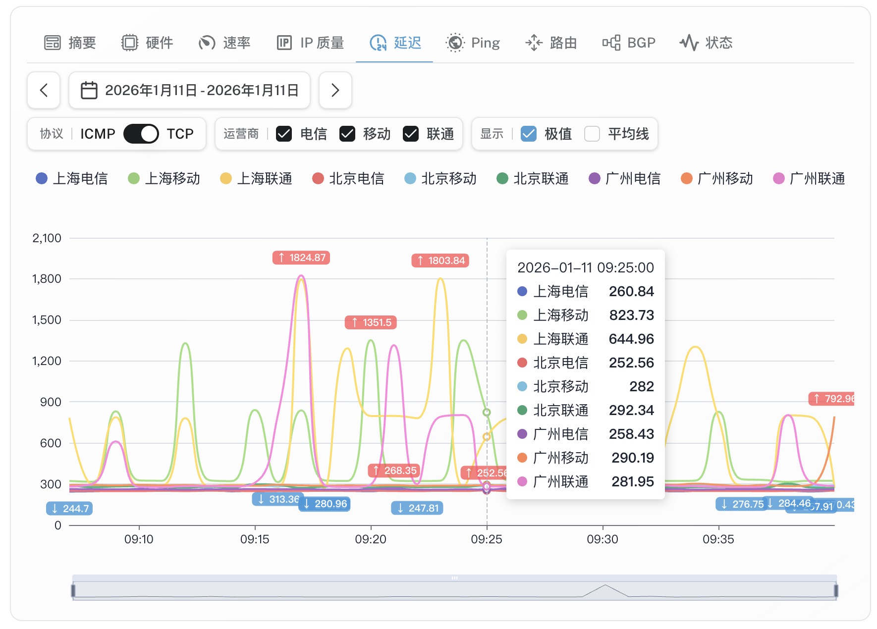
Task: Select the Ping tab
Action: coord(473,43)
